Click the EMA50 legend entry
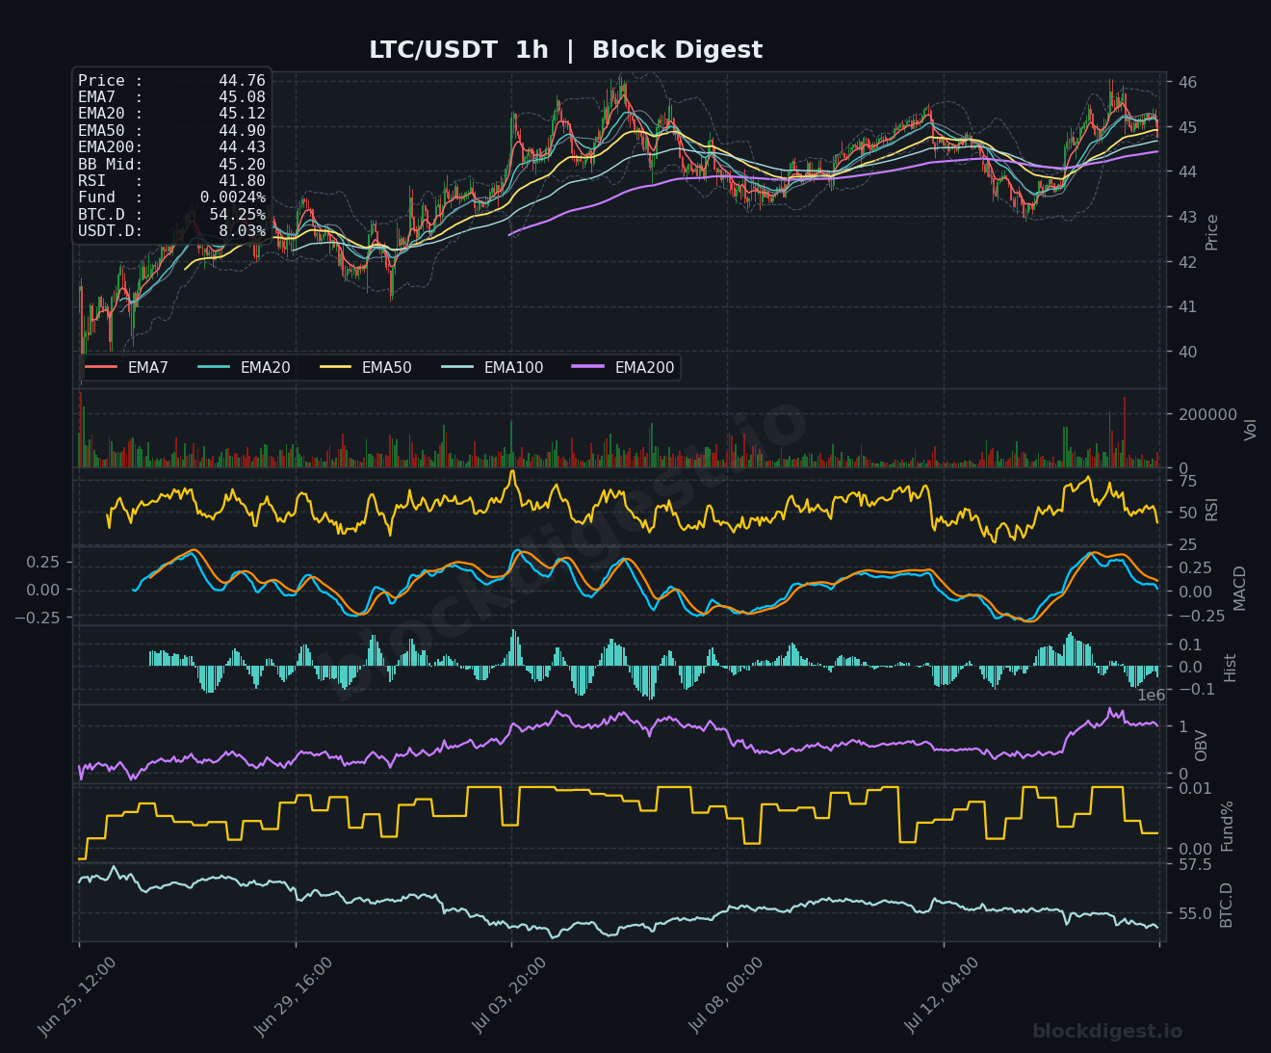This screenshot has width=1271, height=1053. pyautogui.click(x=365, y=368)
